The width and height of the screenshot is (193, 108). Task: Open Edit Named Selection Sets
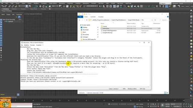[x=84, y=6]
